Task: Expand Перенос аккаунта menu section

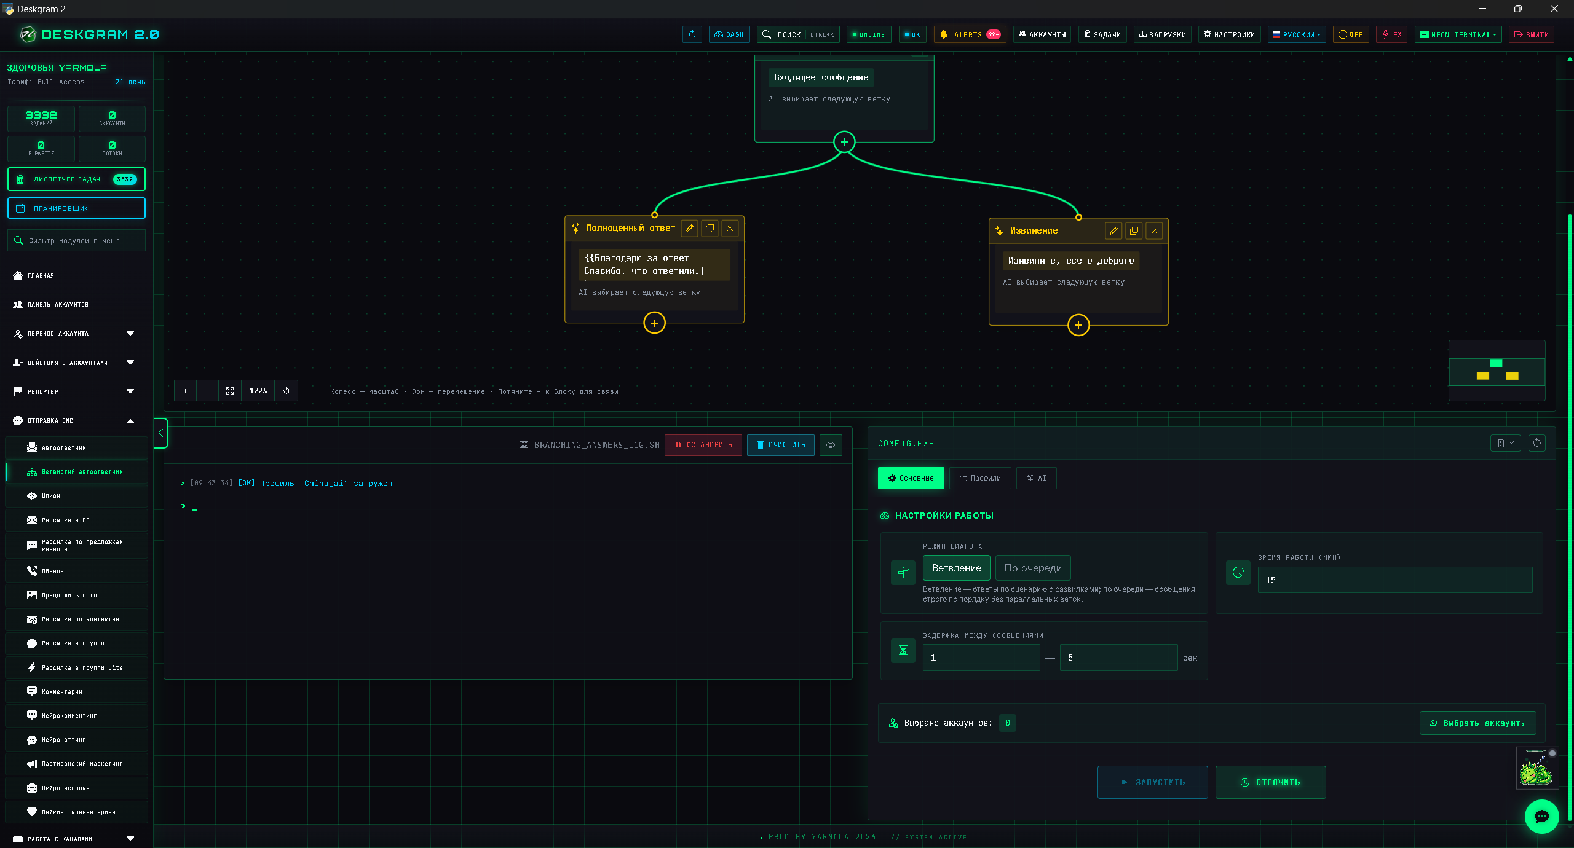Action: (x=76, y=334)
